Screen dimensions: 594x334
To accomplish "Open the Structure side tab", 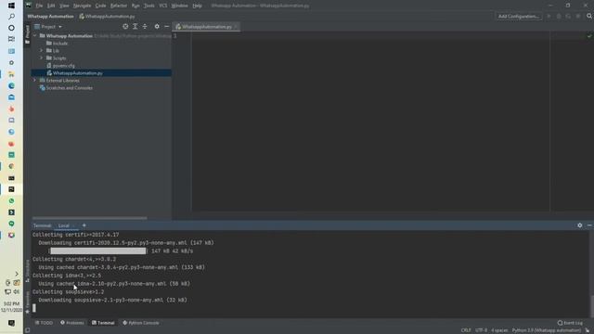I will (x=27, y=271).
